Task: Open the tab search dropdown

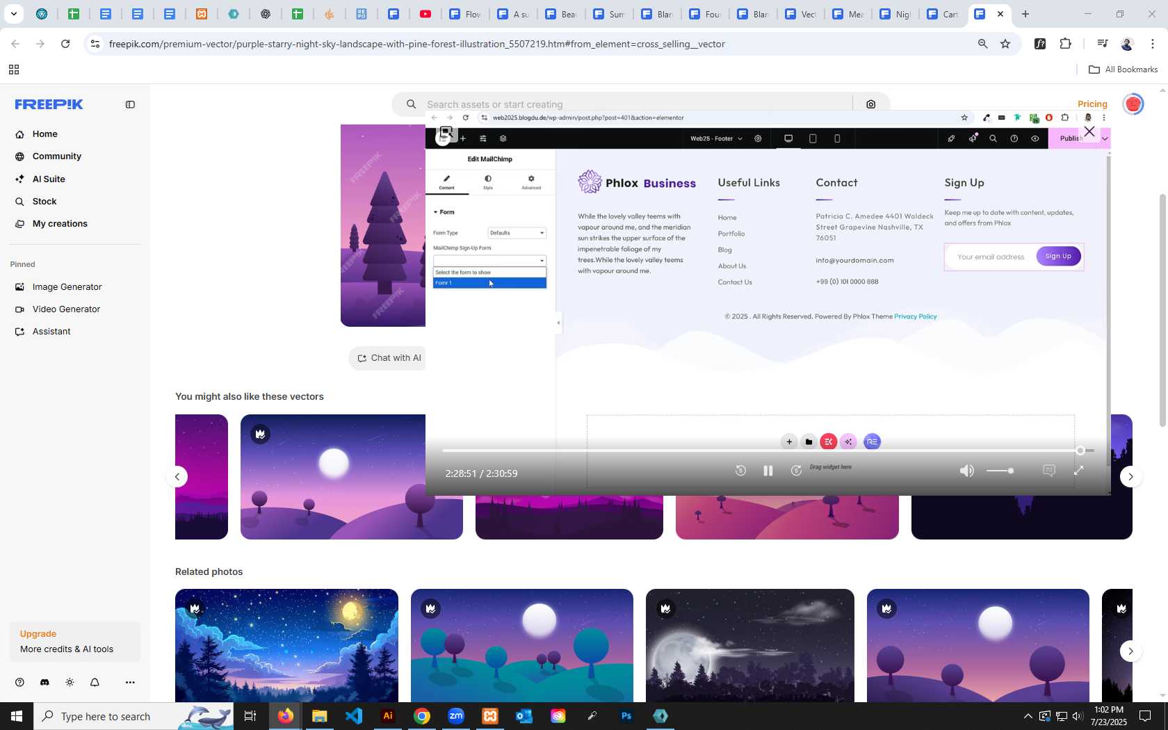Action: pyautogui.click(x=13, y=14)
